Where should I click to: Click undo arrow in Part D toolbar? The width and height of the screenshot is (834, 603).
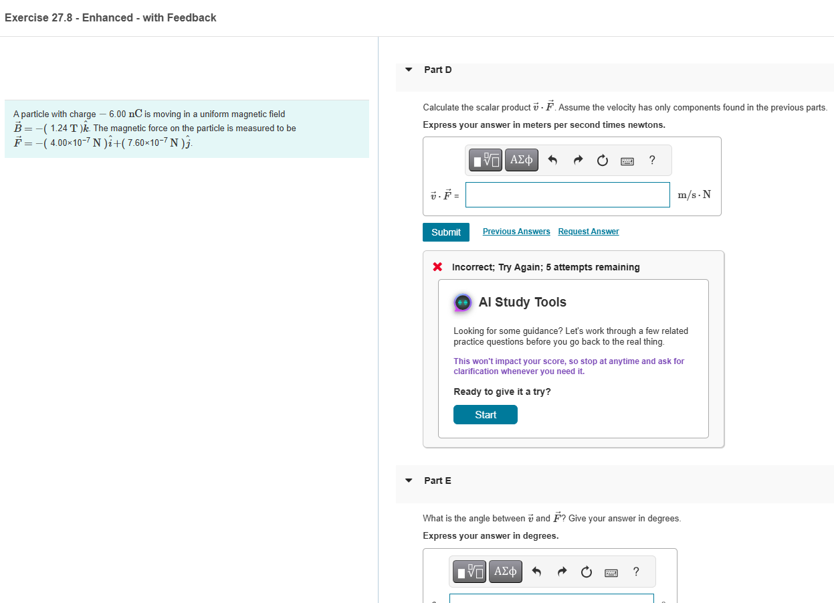click(x=552, y=160)
